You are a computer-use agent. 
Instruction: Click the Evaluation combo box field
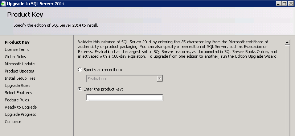click(x=124, y=79)
